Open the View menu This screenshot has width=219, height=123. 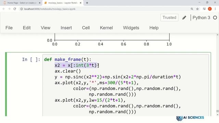[46, 28]
